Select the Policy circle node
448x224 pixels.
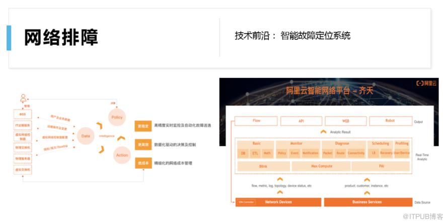point(117,117)
